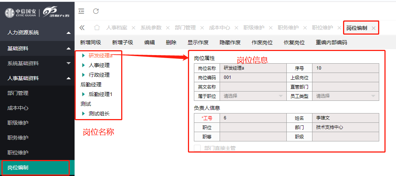
Task: Select 后勤经理 in the position tree
Action: click(91, 85)
